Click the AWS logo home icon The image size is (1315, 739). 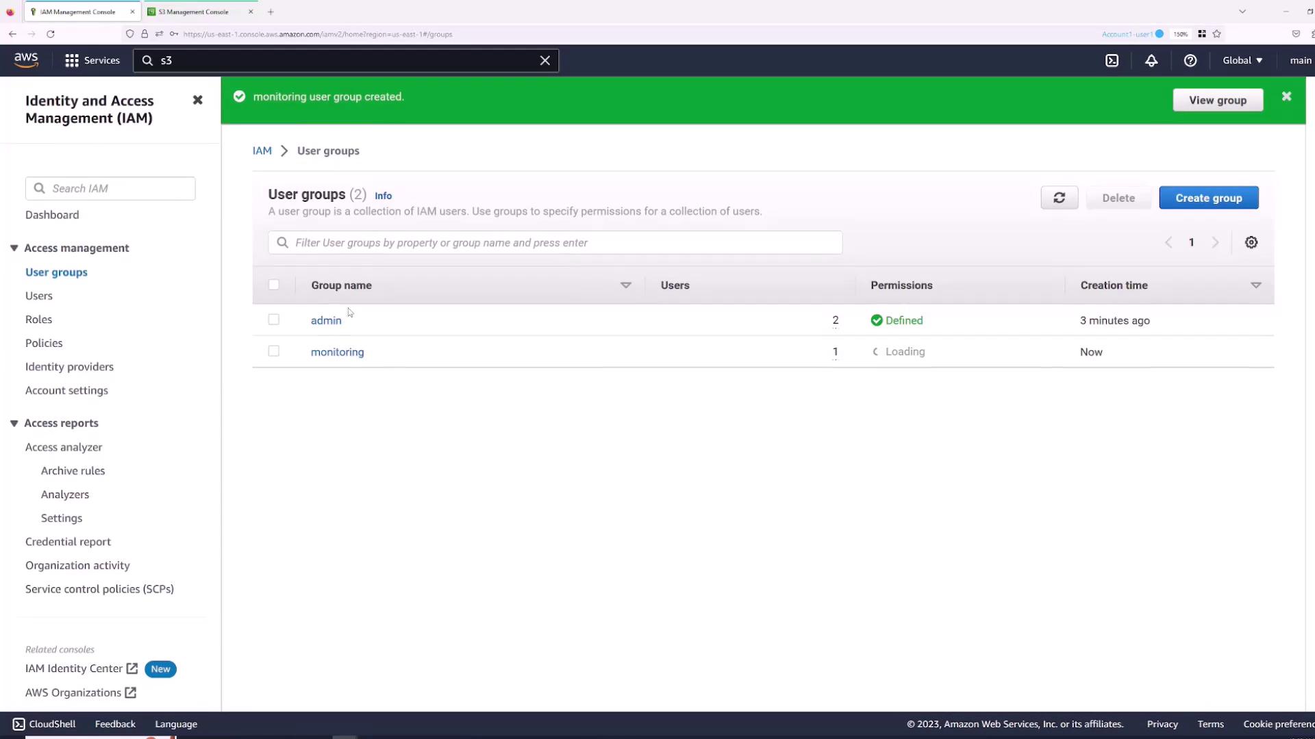click(x=26, y=60)
